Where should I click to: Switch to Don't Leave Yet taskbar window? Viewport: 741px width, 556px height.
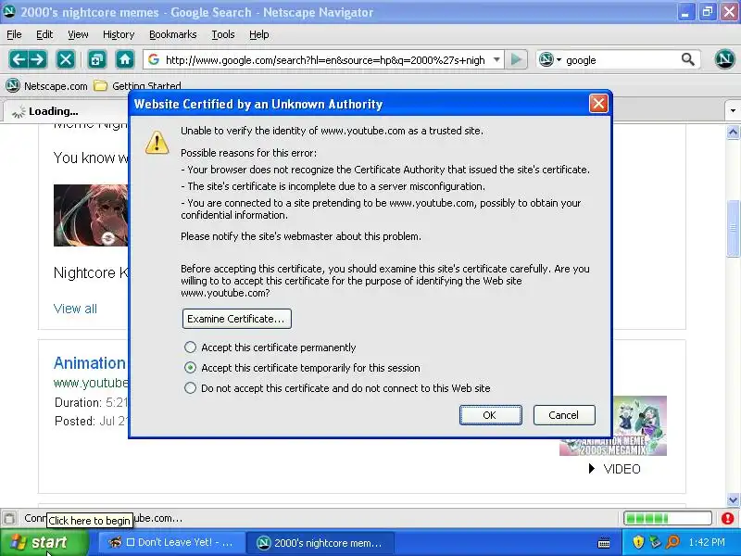(x=171, y=543)
